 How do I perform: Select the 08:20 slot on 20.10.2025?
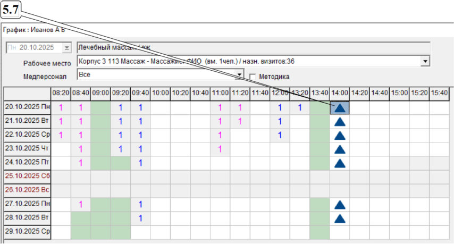pos(61,108)
